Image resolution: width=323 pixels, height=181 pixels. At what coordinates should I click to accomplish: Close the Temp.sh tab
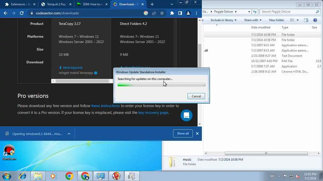[70, 4]
